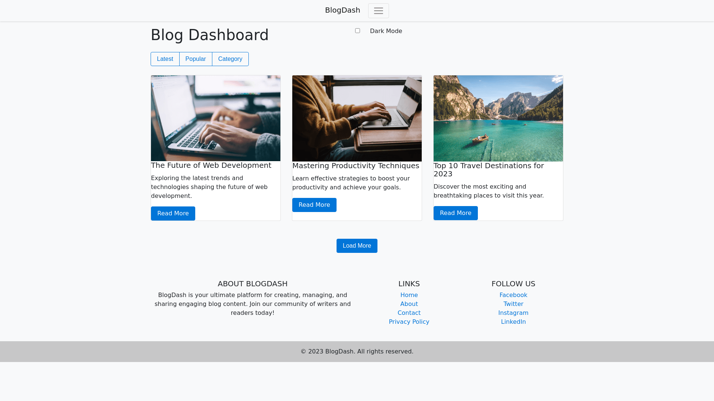714x401 pixels.
Task: Click the BlogDash brand logo text
Action: 342,10
